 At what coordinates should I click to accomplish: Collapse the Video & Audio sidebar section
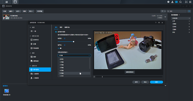click(x=30, y=36)
